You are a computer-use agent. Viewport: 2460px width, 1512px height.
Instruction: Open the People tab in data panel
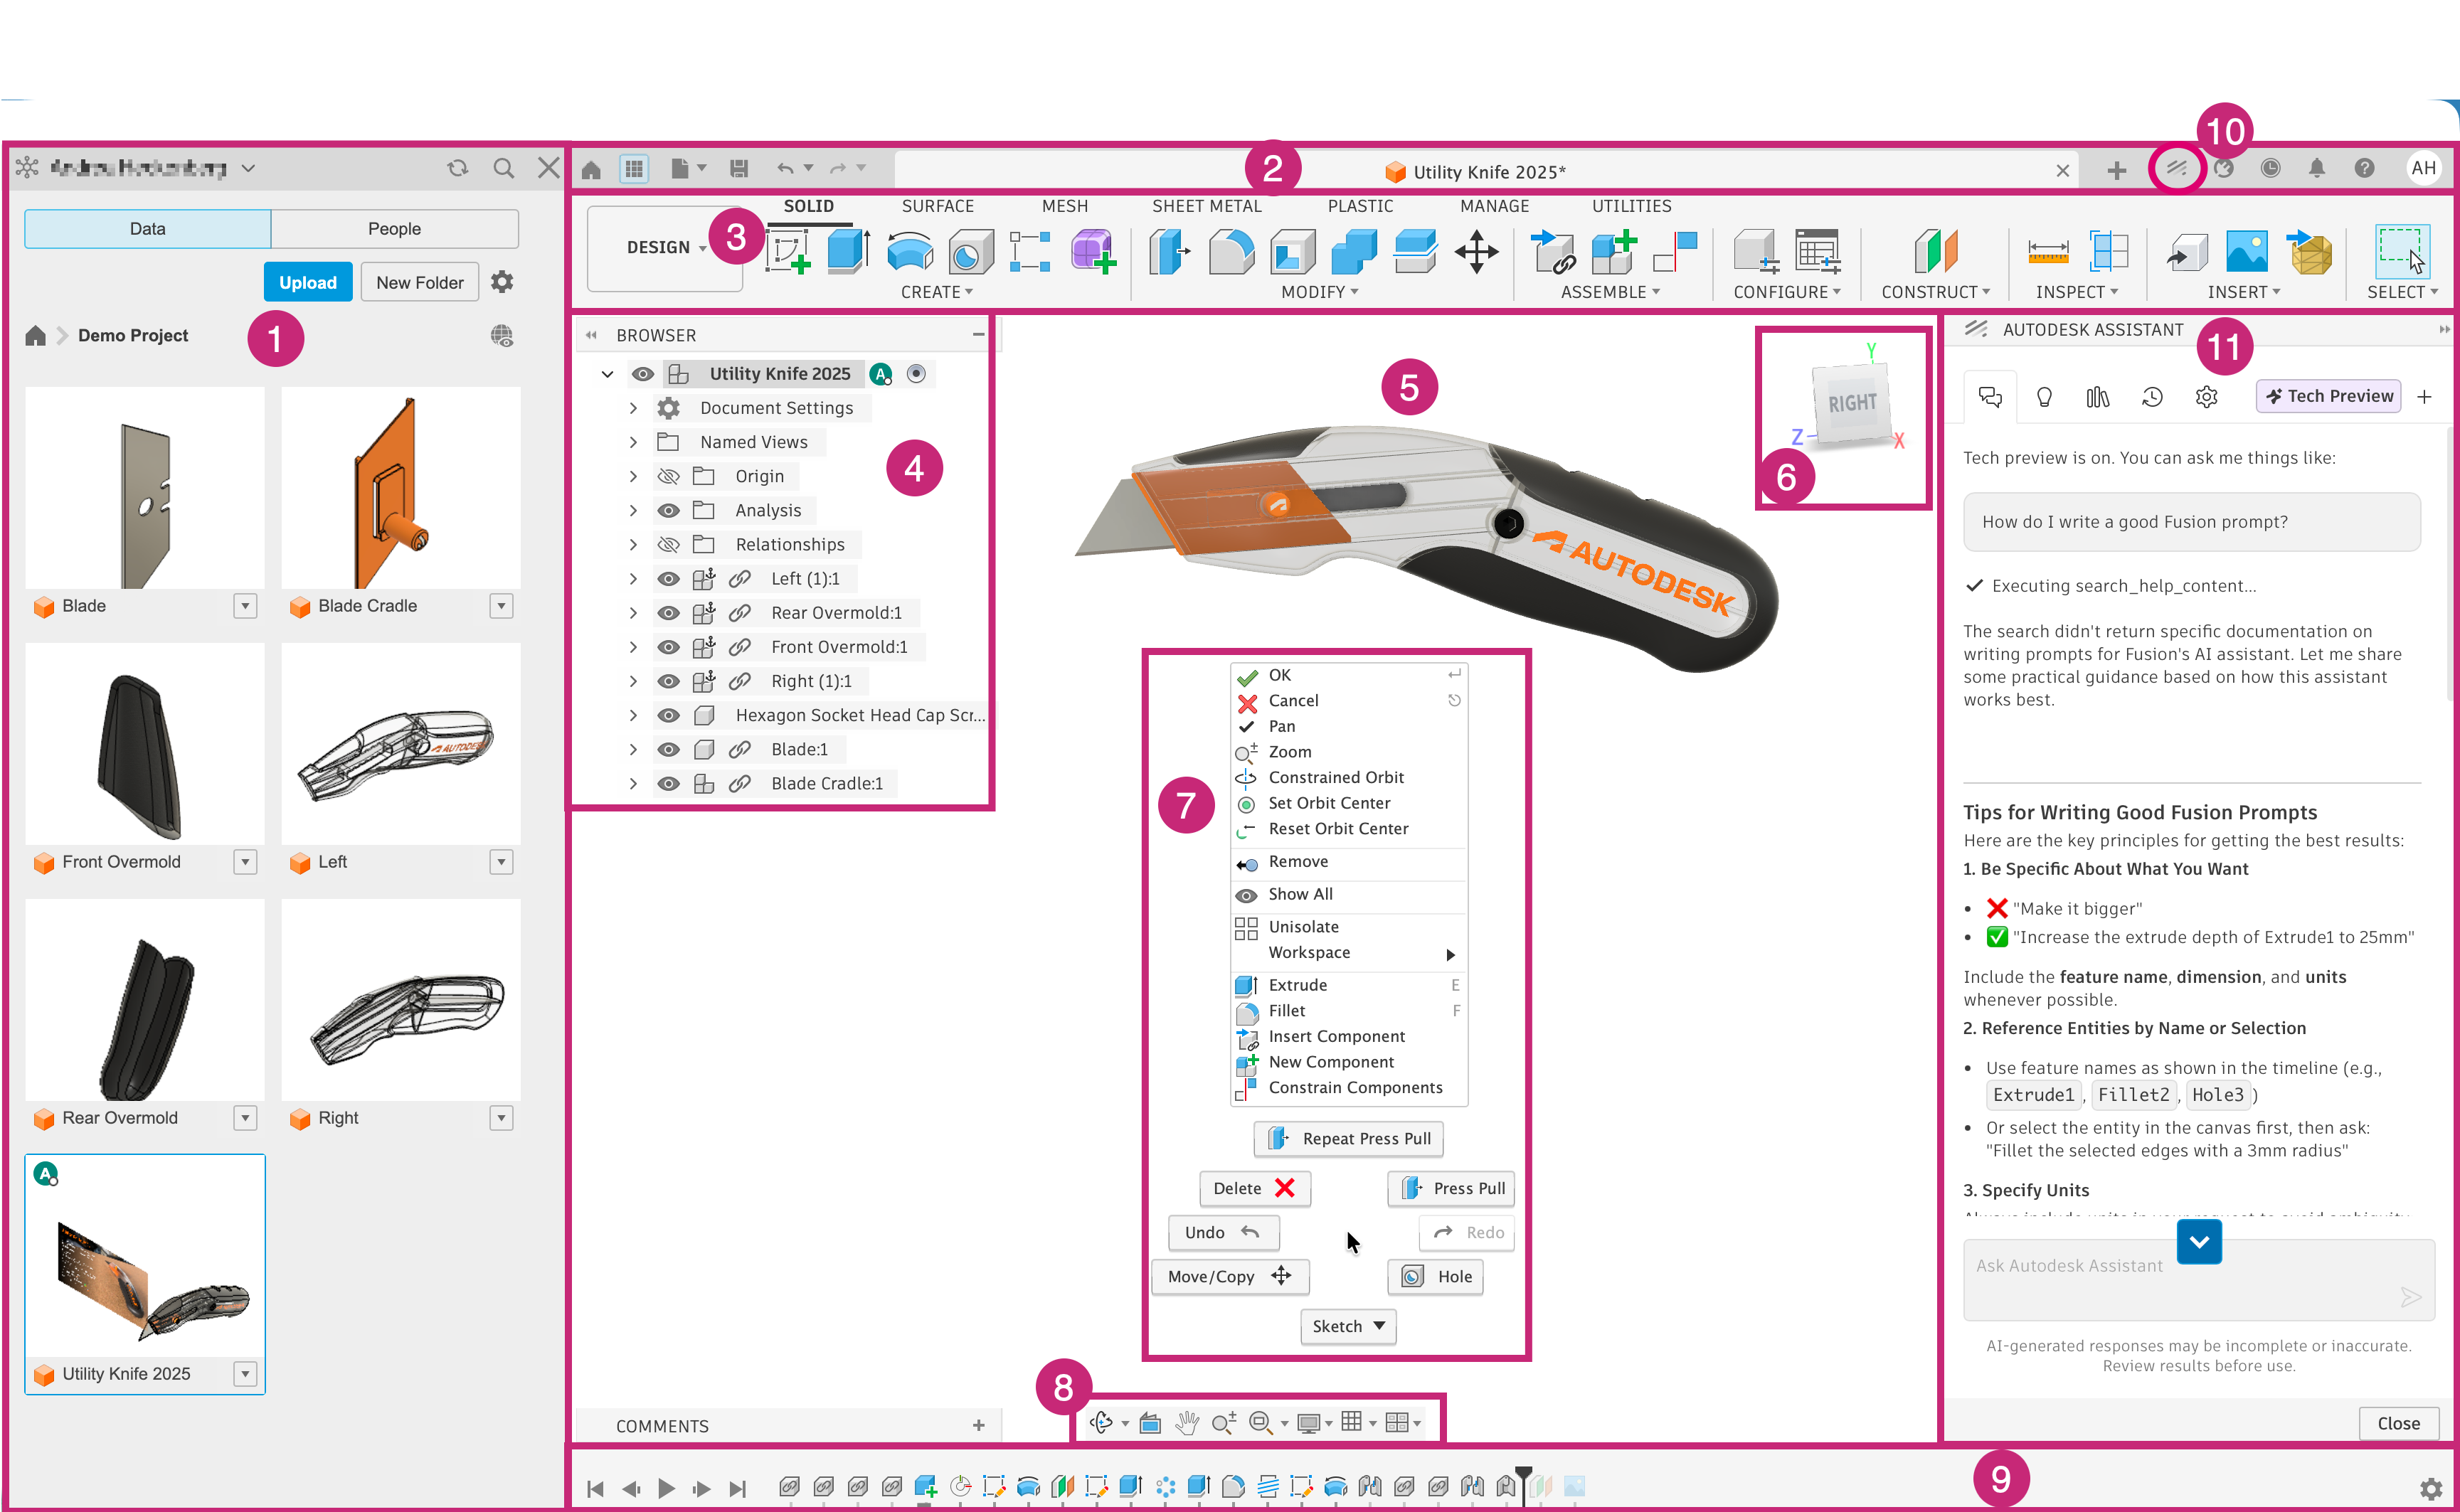394,229
